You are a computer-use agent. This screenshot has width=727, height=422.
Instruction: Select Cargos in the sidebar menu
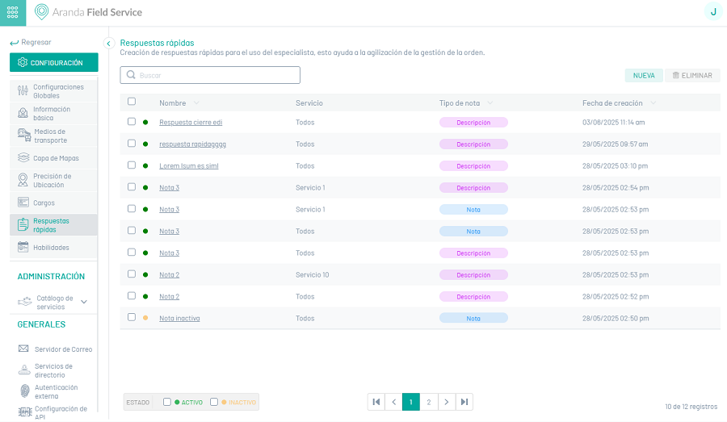click(x=44, y=203)
